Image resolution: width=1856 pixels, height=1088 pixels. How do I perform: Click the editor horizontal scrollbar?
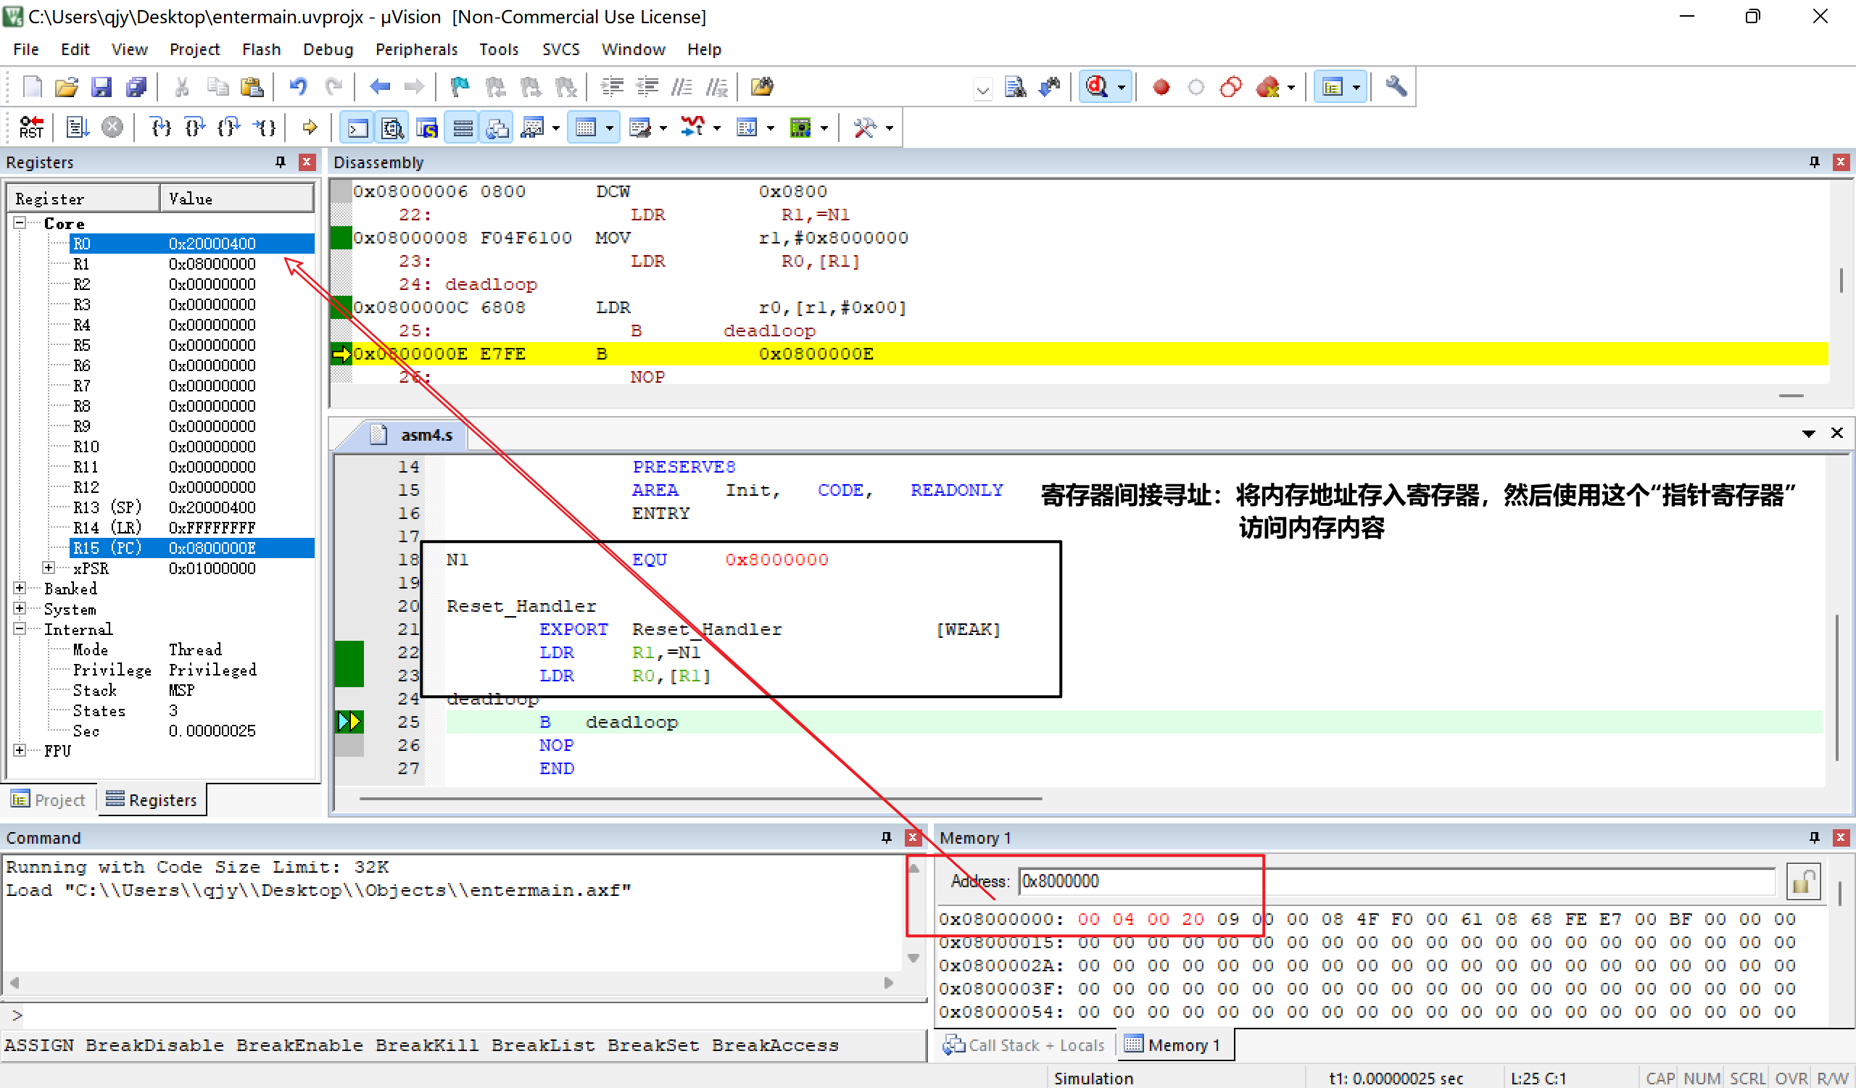pyautogui.click(x=700, y=798)
